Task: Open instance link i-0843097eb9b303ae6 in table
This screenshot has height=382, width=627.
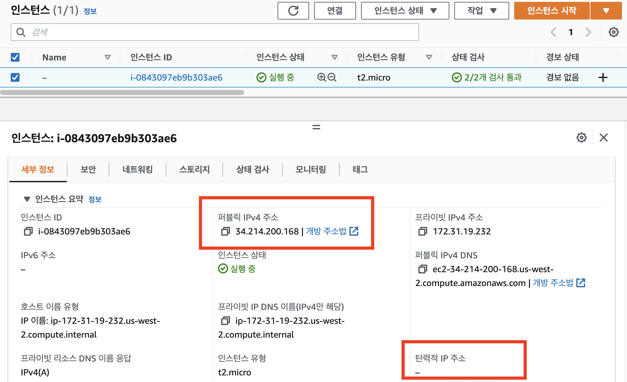Action: (x=176, y=77)
